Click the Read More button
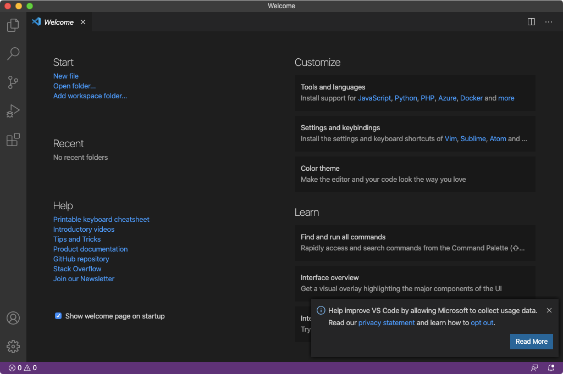Viewport: 563px width, 374px height. click(x=531, y=341)
